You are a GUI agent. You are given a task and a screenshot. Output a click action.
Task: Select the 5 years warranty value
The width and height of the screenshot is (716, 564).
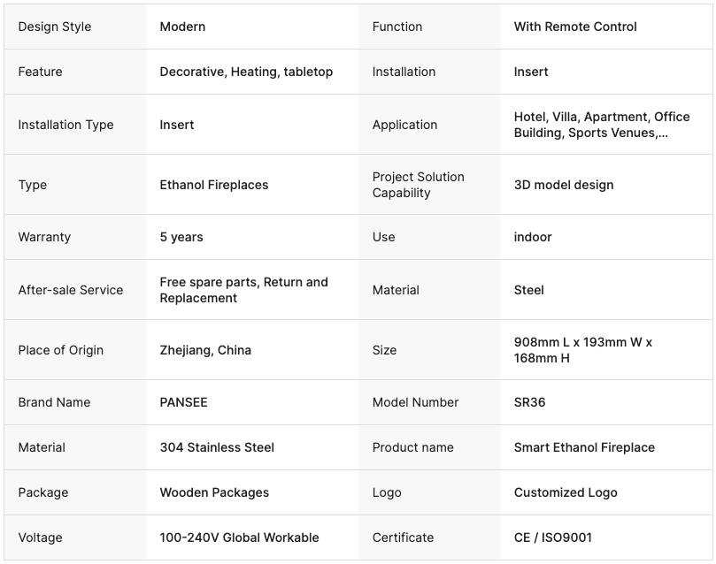[181, 237]
